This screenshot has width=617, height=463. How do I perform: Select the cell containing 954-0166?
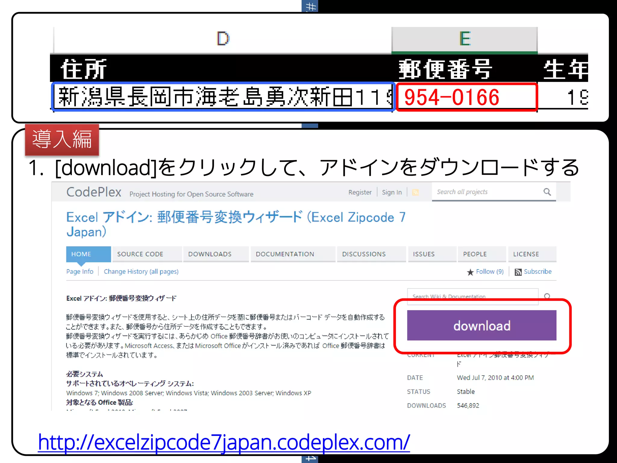point(466,97)
